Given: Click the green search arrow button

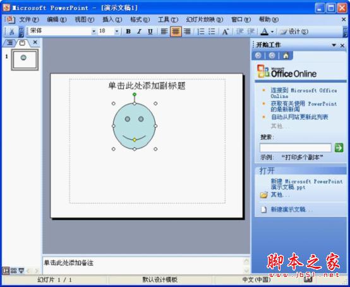Looking at the screenshot, I should coord(339,148).
